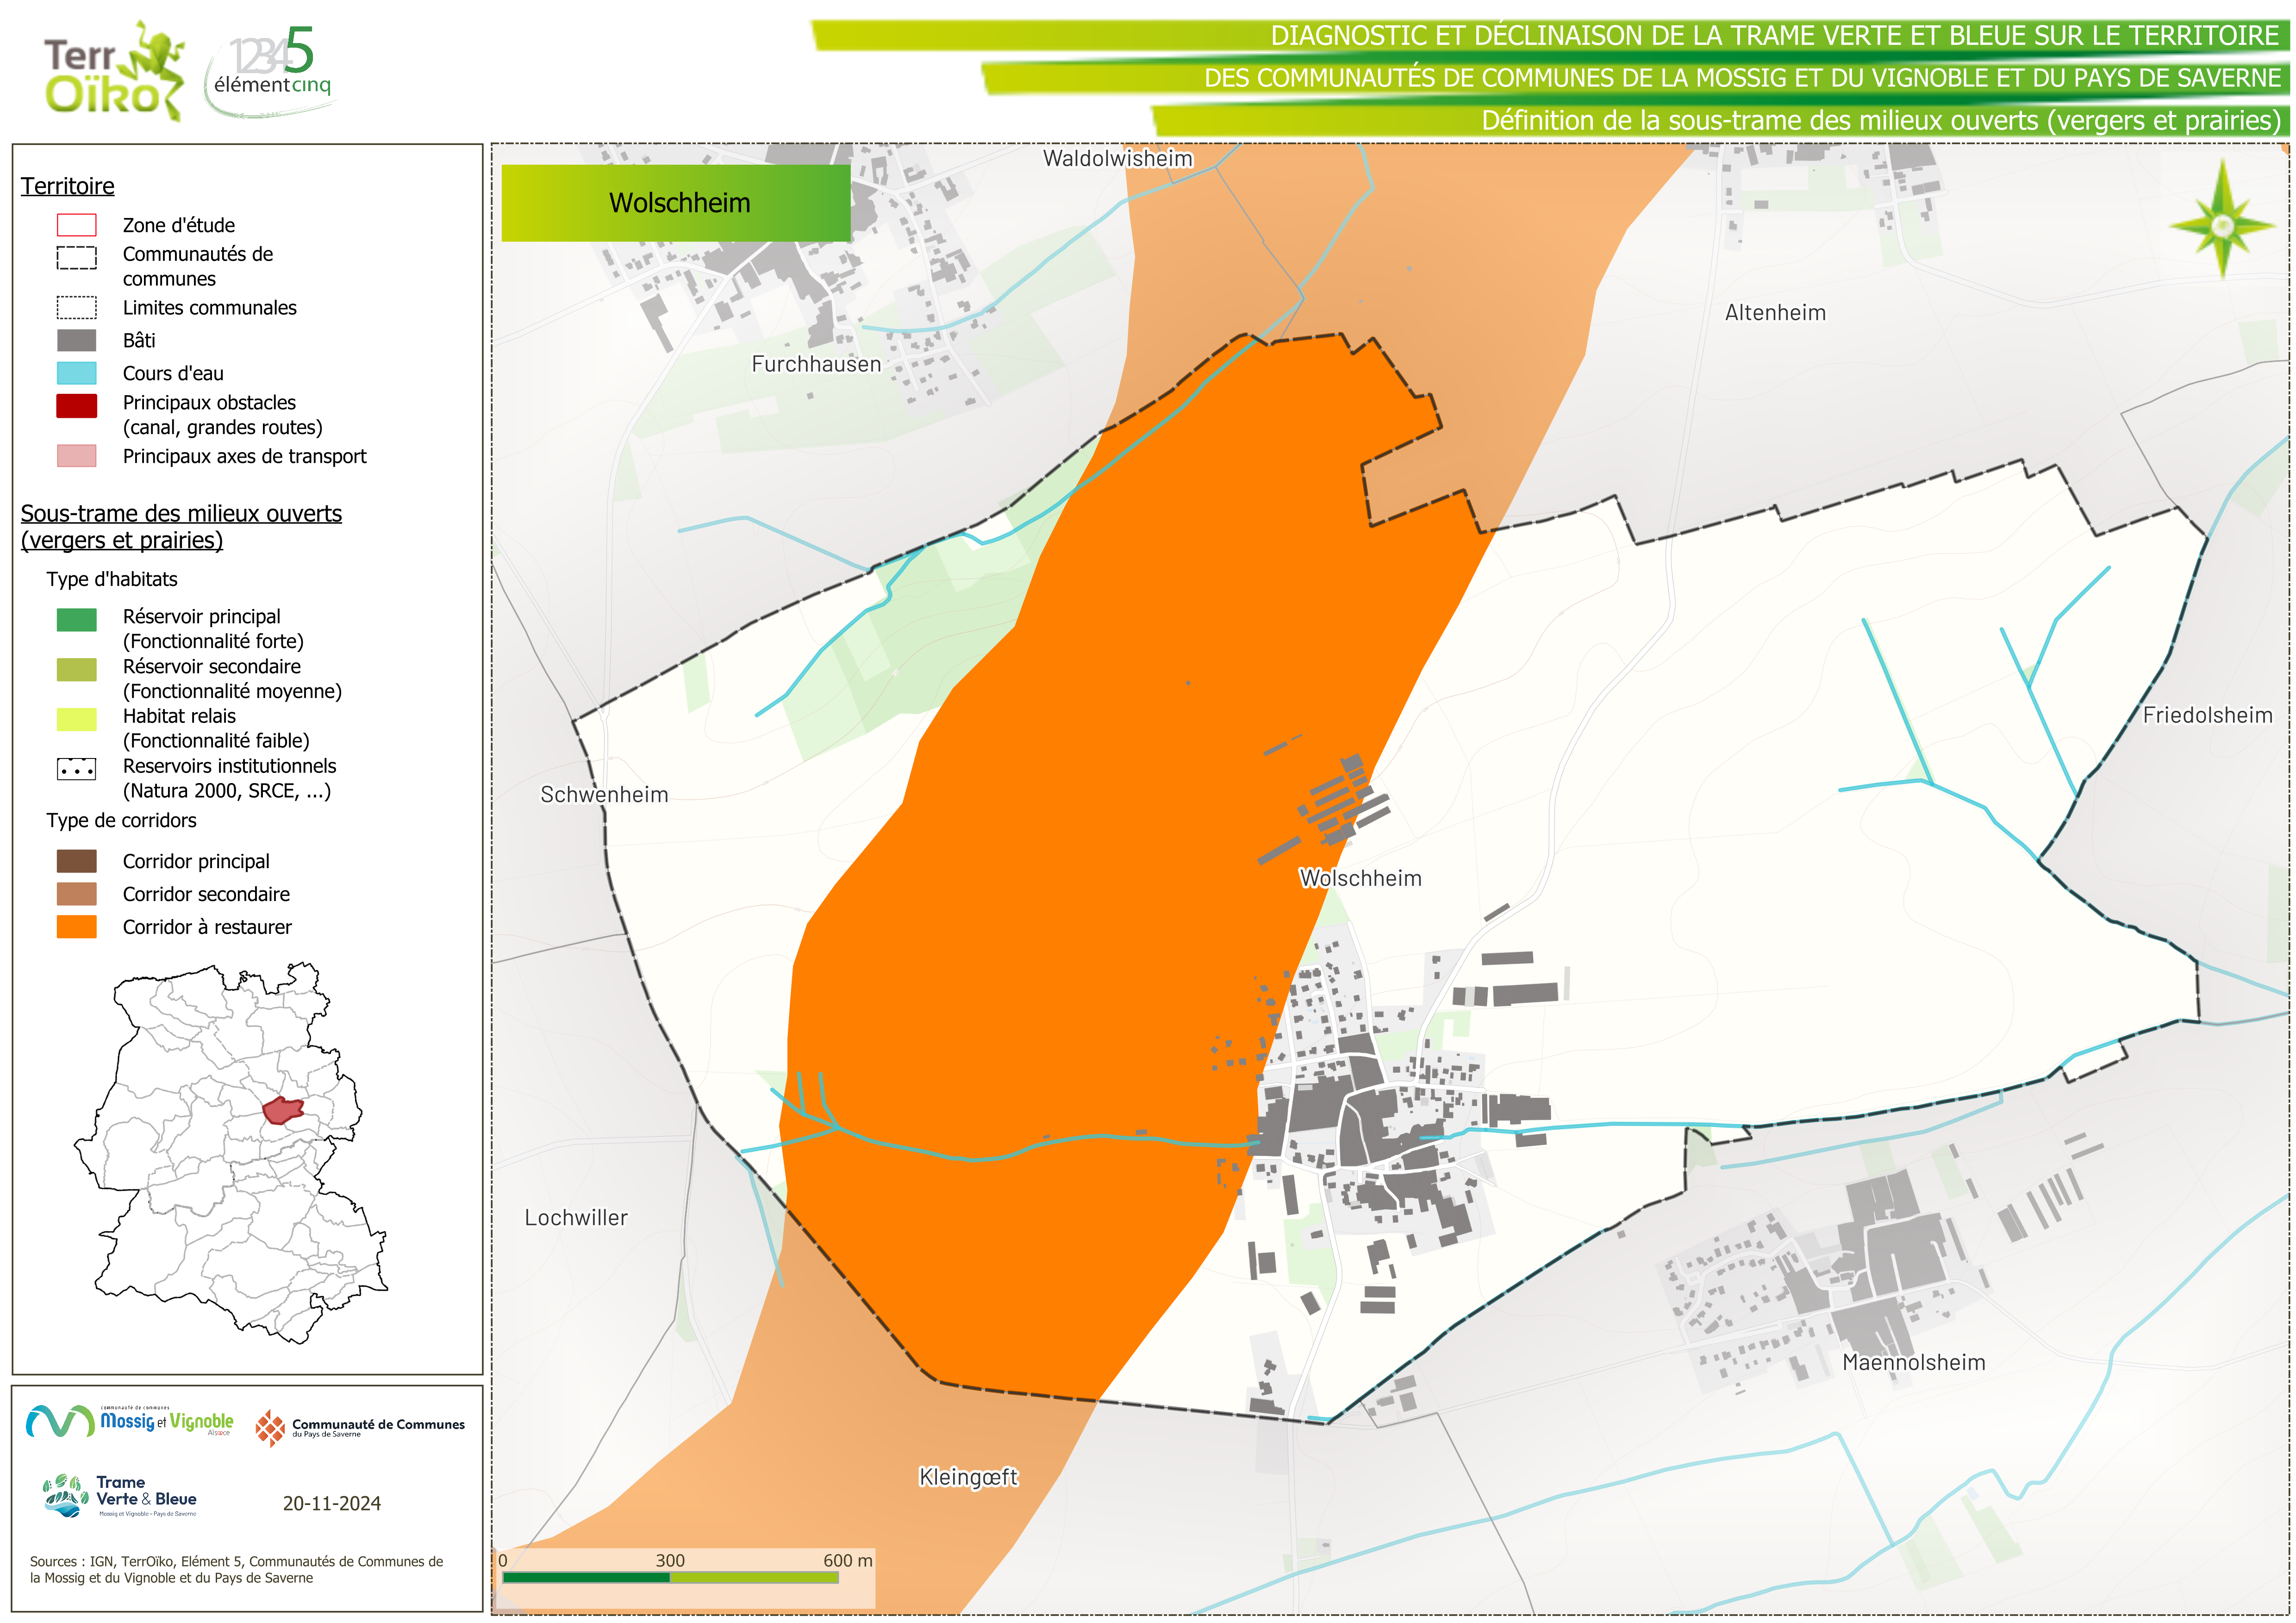Click the Reservoirs institutionnels dotted symbol
Viewport: 2296px width, 1623px height.
pyautogui.click(x=76, y=769)
